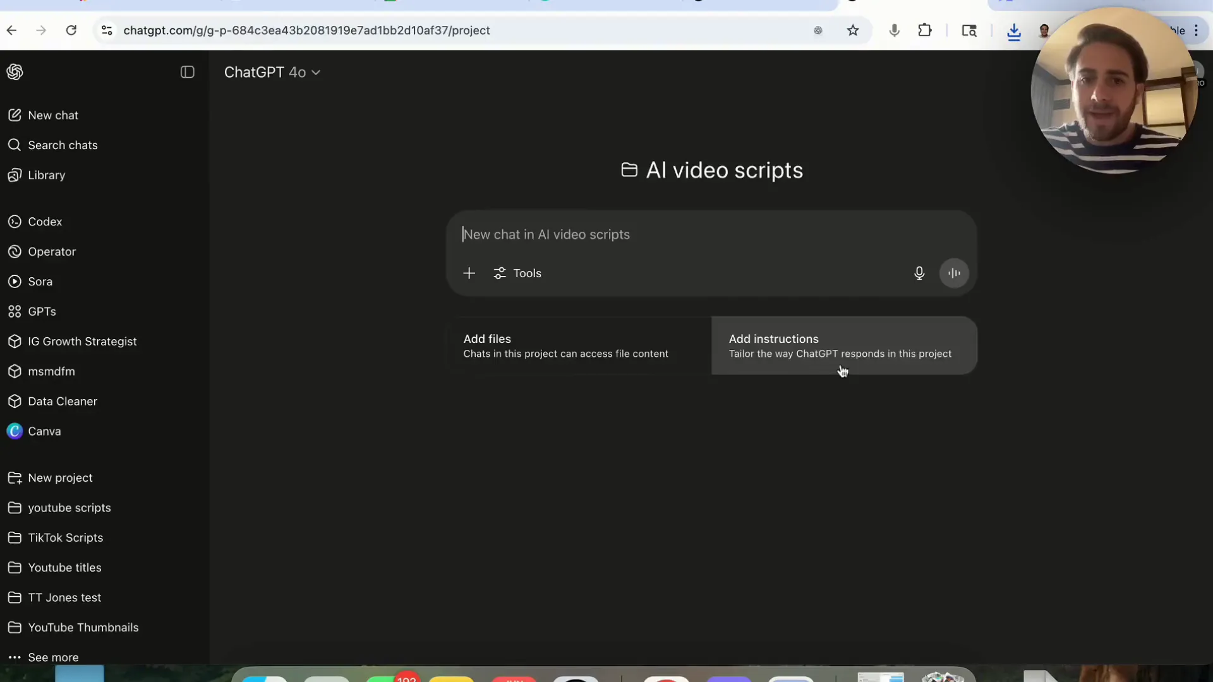
Task: Open the browser media search icon
Action: (x=969, y=30)
